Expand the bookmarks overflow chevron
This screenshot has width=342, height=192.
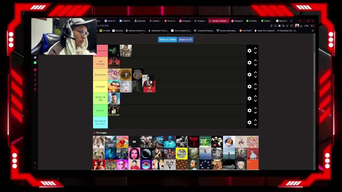[x=313, y=31]
